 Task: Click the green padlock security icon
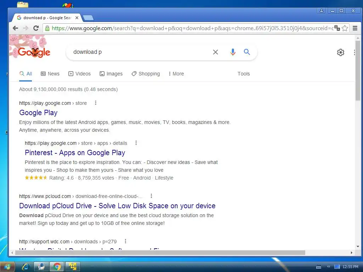(47, 28)
